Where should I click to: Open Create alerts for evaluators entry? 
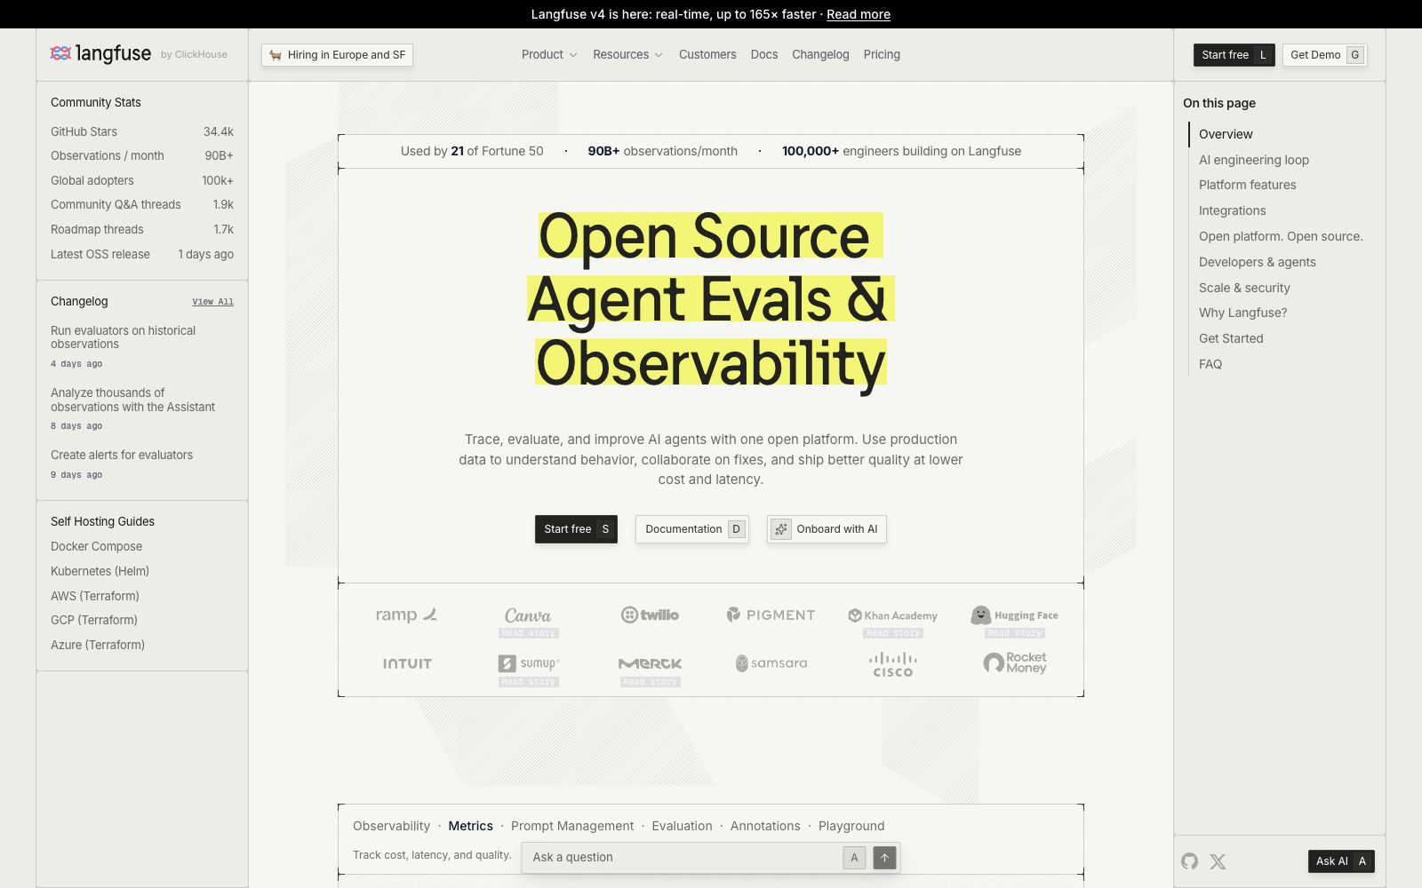122,455
